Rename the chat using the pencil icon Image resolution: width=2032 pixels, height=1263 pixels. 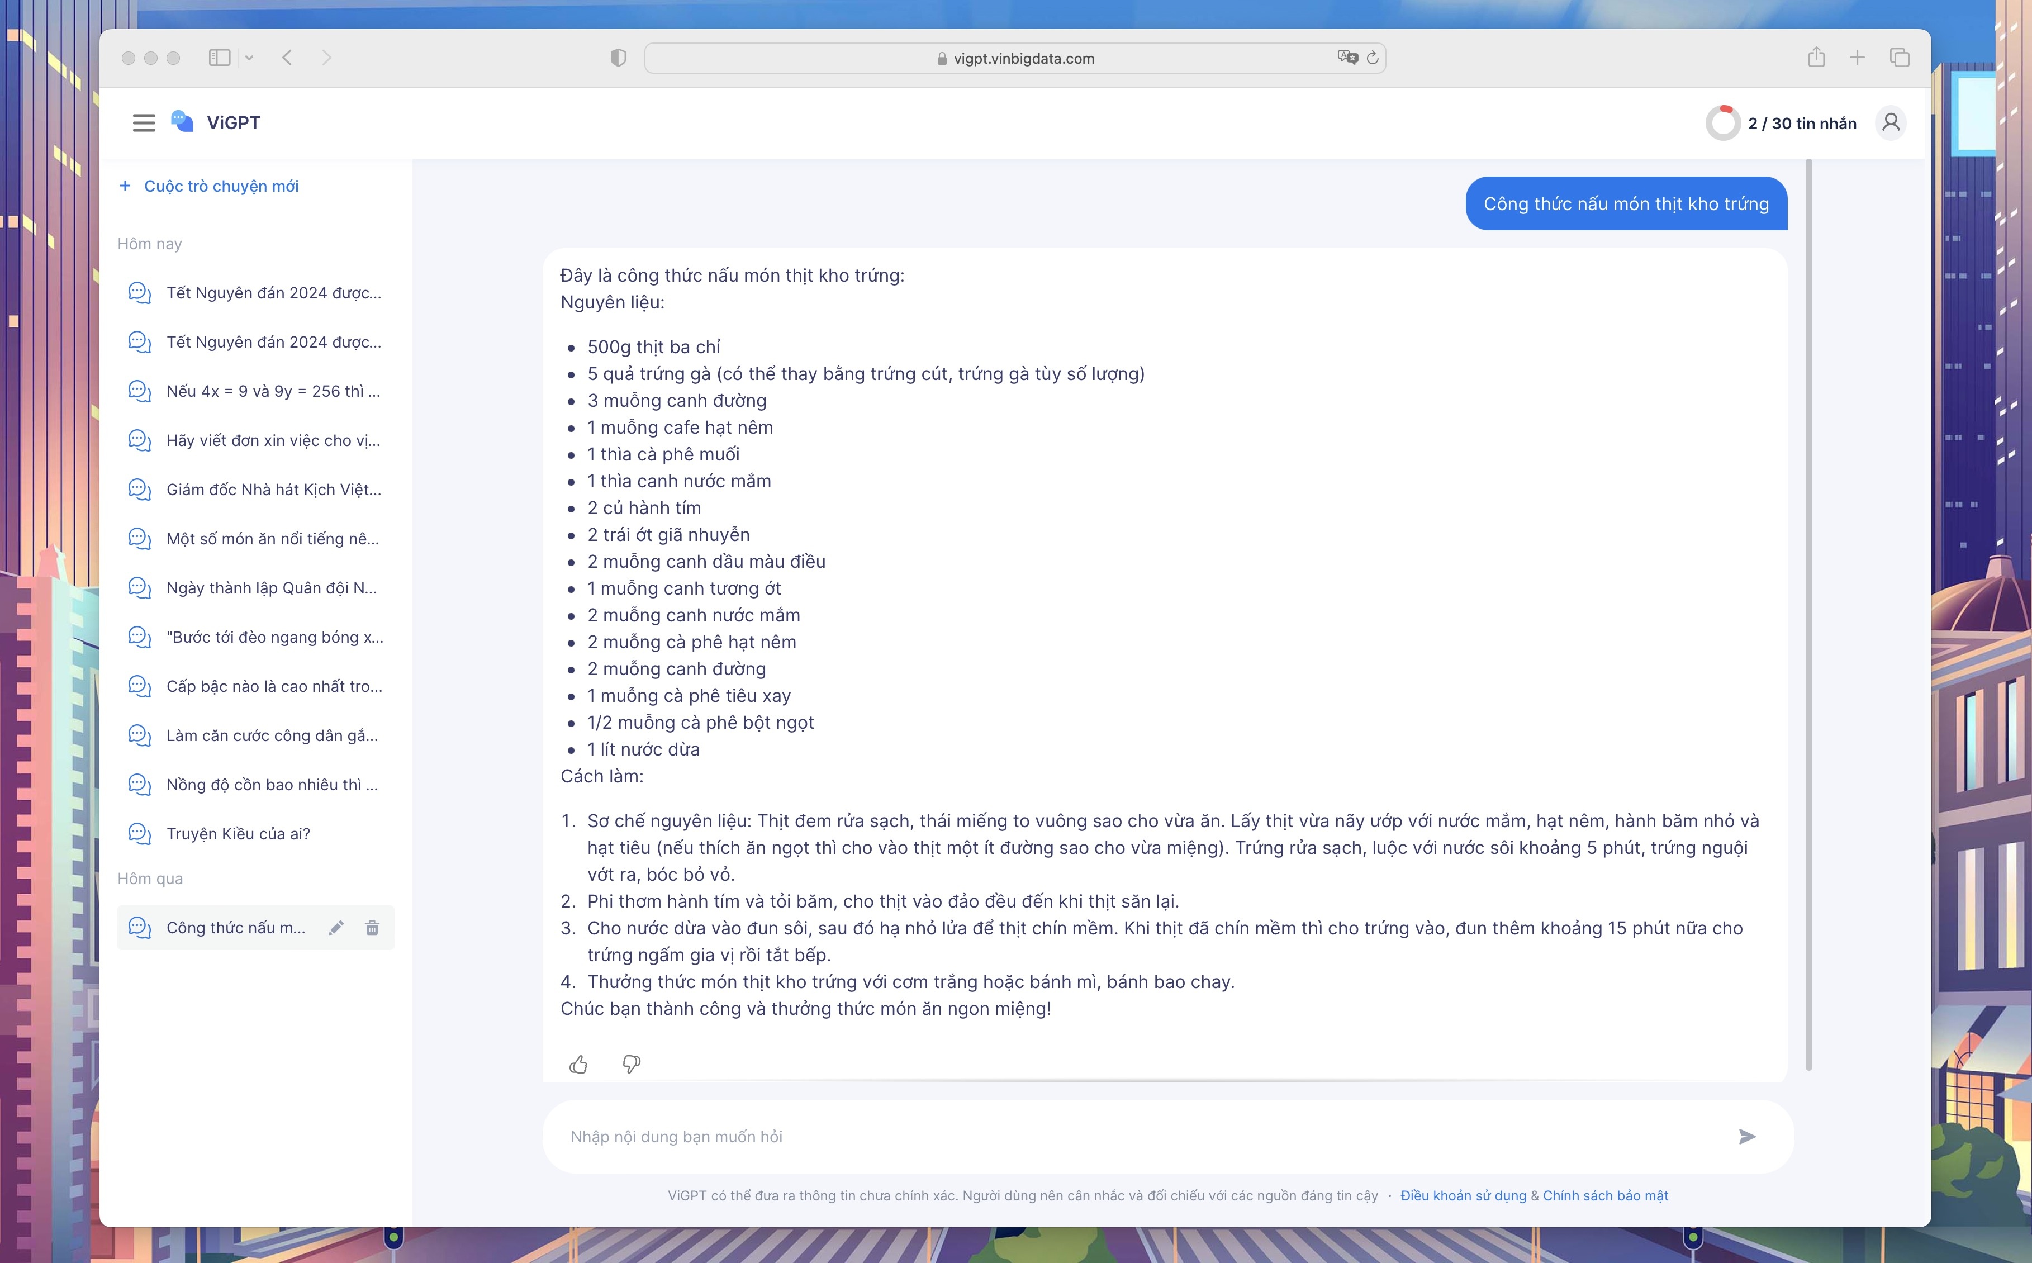coord(336,927)
